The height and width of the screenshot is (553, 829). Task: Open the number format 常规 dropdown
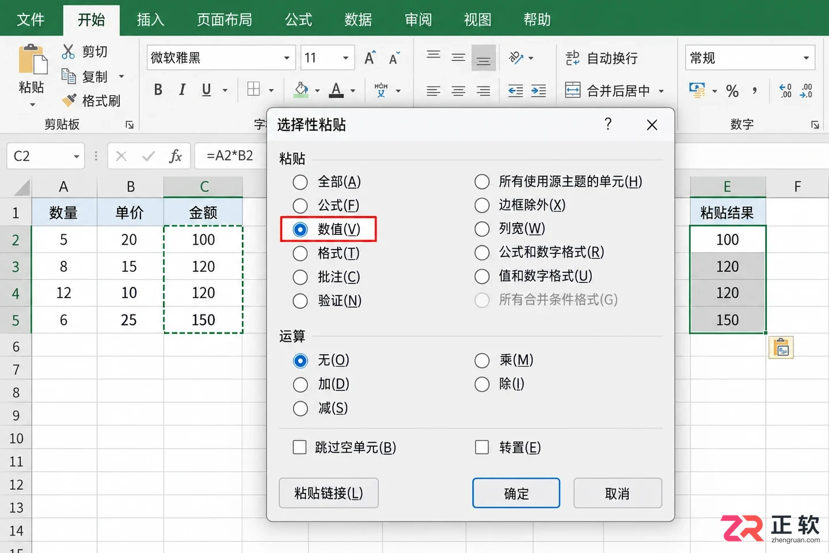(806, 58)
